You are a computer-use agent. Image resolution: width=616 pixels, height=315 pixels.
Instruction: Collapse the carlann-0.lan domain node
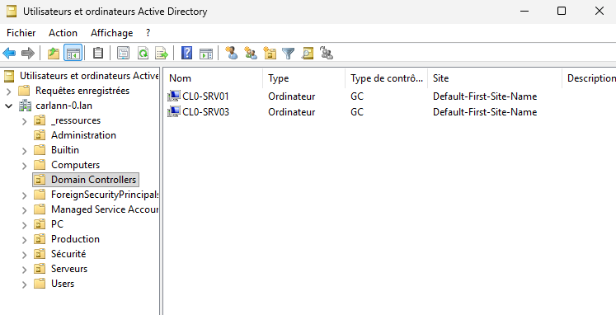(8, 106)
